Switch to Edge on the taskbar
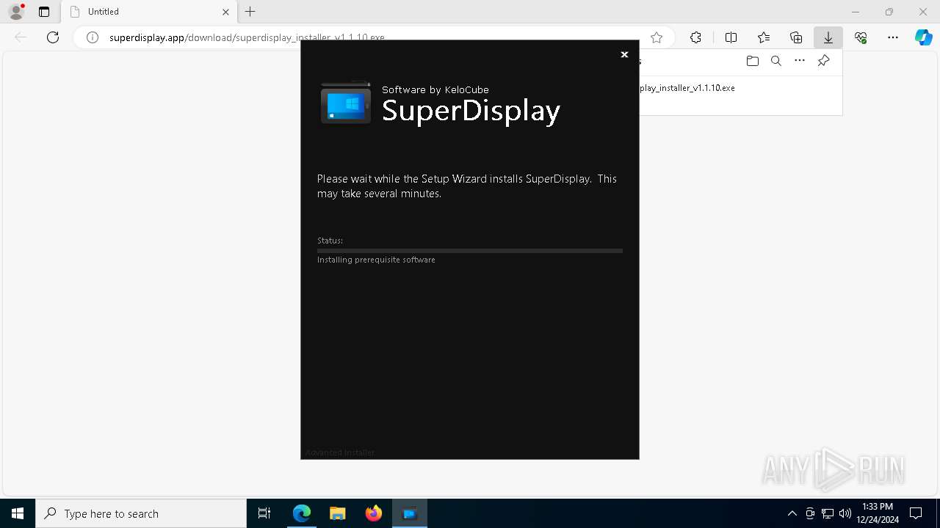Viewport: 940px width, 528px height. (302, 513)
